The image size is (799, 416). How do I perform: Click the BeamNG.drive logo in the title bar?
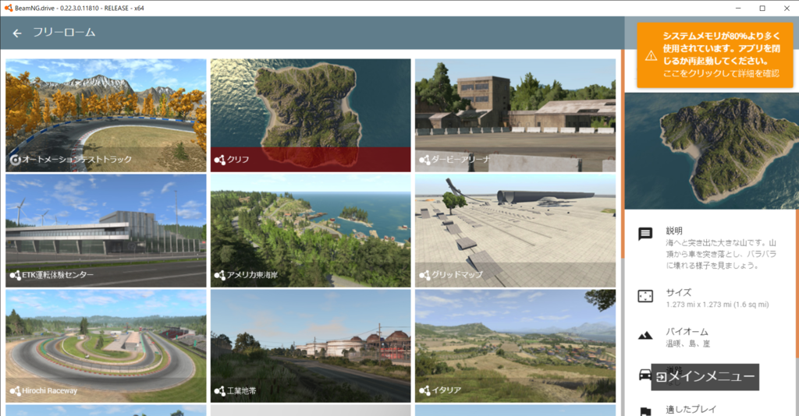point(8,8)
